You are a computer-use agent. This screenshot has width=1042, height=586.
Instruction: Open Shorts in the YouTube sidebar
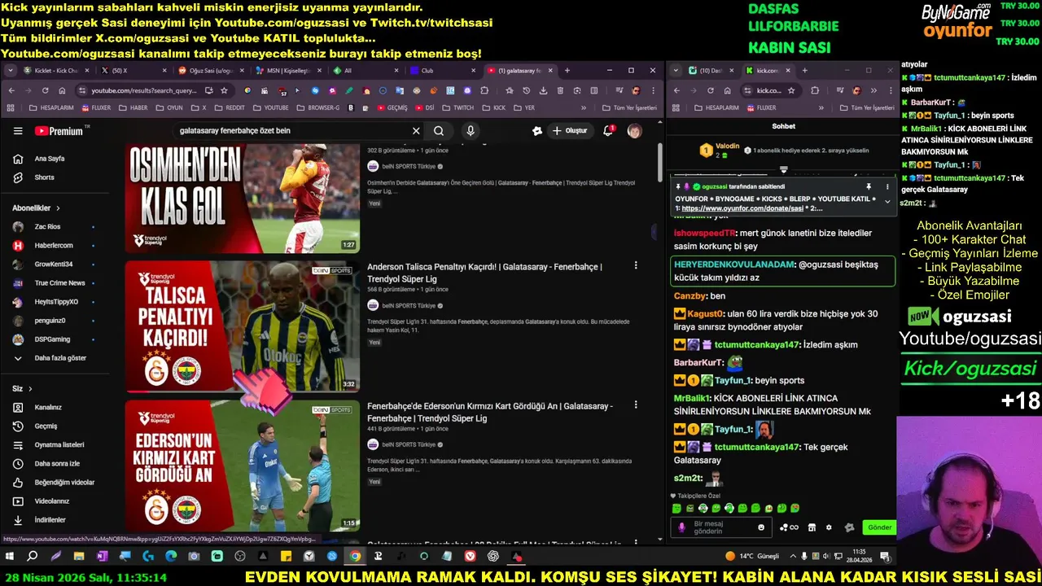(x=44, y=177)
